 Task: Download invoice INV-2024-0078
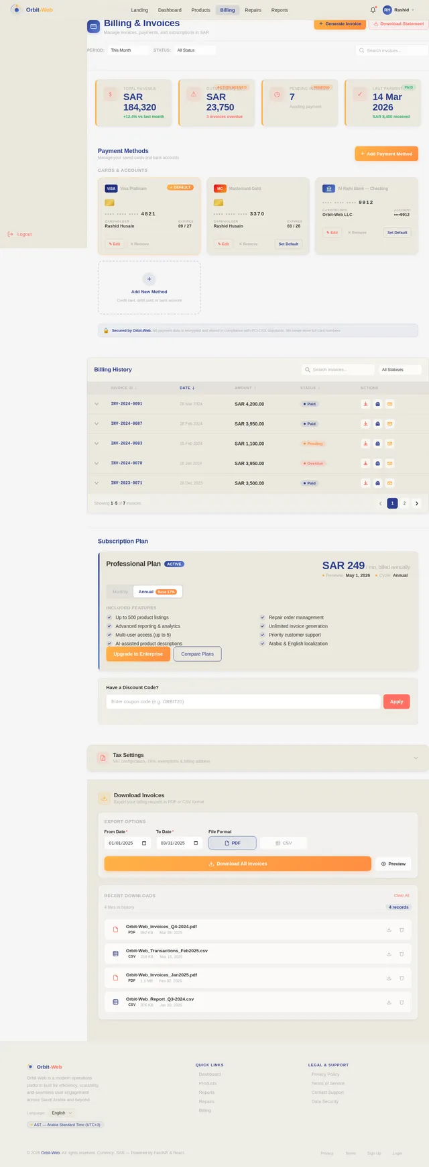[365, 463]
